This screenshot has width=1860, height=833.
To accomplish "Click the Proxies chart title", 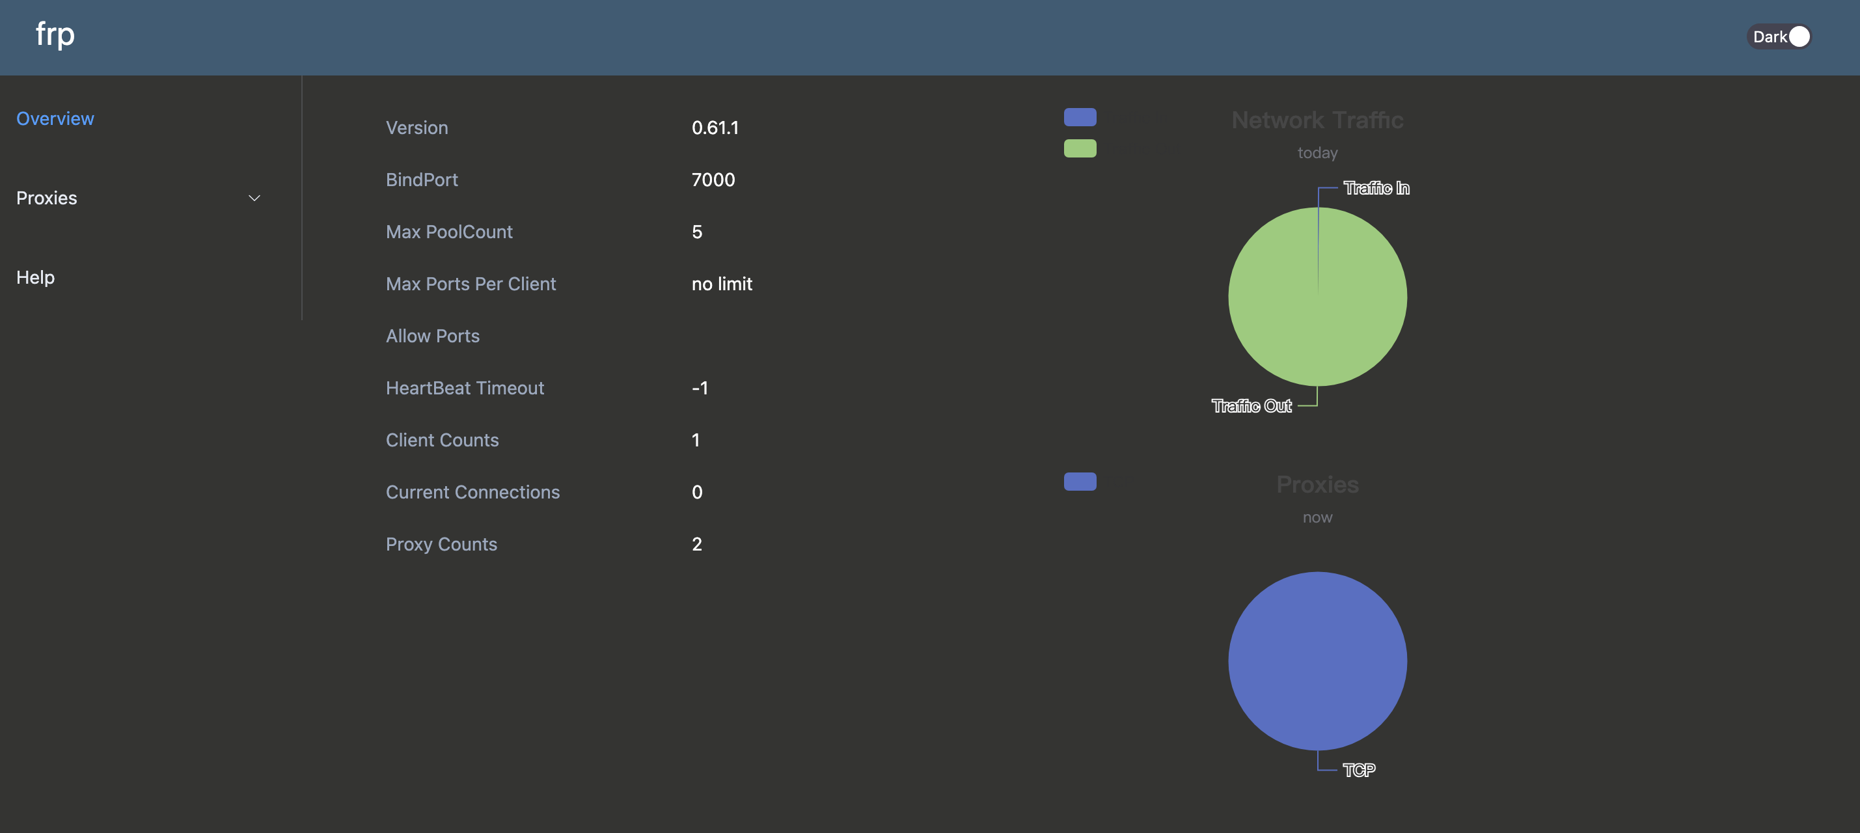I will (1317, 484).
